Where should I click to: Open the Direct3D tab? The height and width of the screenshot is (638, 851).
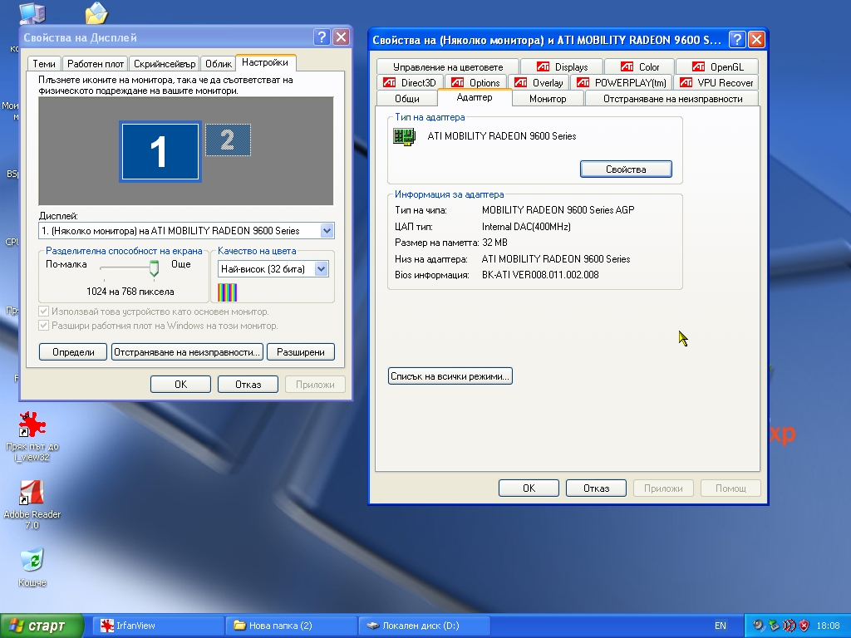click(410, 82)
